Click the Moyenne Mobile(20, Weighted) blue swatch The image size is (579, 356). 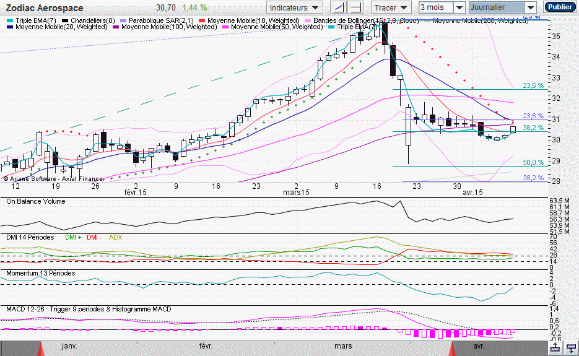pyautogui.click(x=10, y=27)
